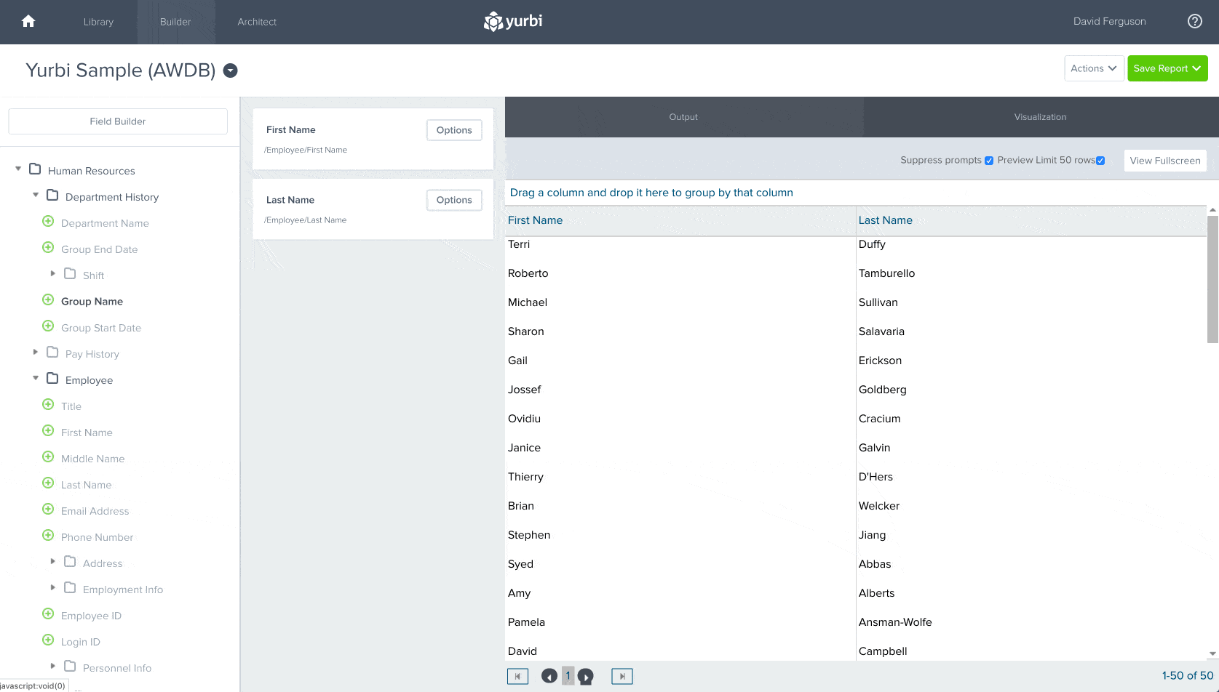Add Department Name using its green plus icon
Screen dimensions: 1219x692
pyautogui.click(x=48, y=222)
